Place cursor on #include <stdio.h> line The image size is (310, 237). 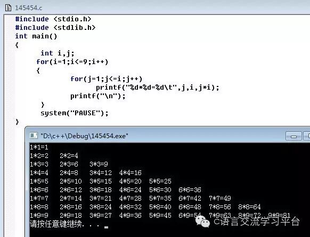53,19
